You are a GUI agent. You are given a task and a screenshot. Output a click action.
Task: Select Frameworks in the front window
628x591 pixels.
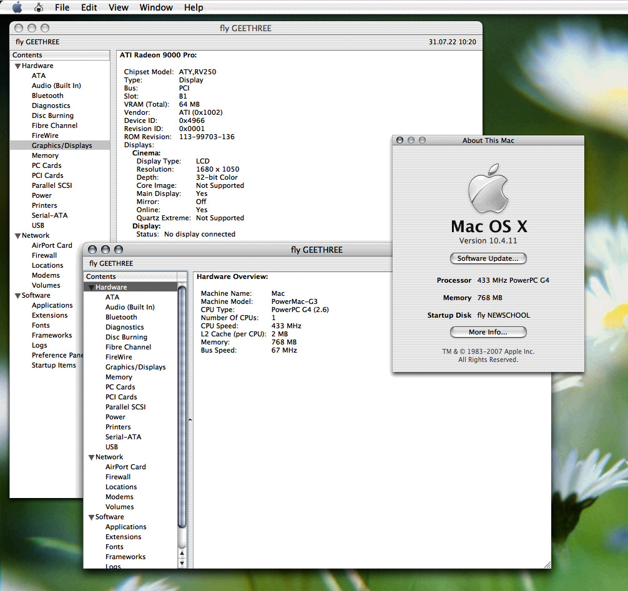125,557
